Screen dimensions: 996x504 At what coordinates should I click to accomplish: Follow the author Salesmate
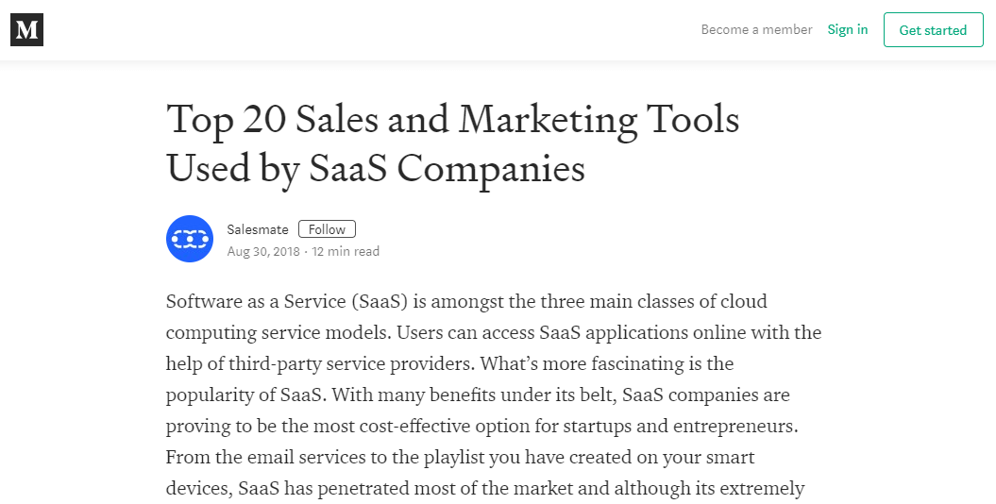(328, 229)
